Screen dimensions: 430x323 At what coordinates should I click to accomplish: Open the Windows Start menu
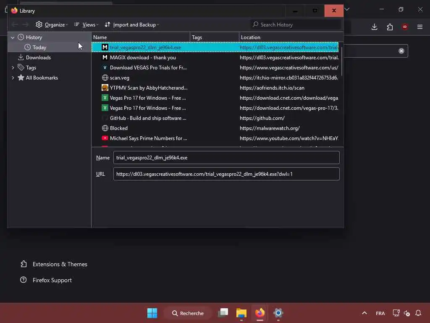click(152, 313)
